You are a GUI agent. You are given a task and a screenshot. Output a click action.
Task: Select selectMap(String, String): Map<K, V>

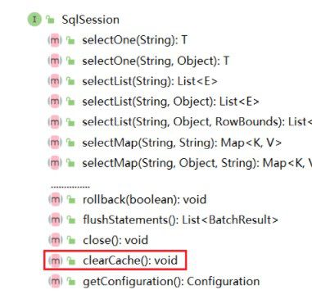[182, 143]
